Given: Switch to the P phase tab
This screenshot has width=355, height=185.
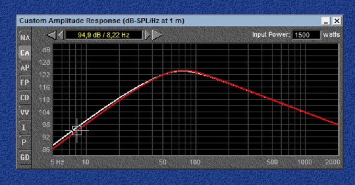Looking at the screenshot, I should click(x=25, y=142).
